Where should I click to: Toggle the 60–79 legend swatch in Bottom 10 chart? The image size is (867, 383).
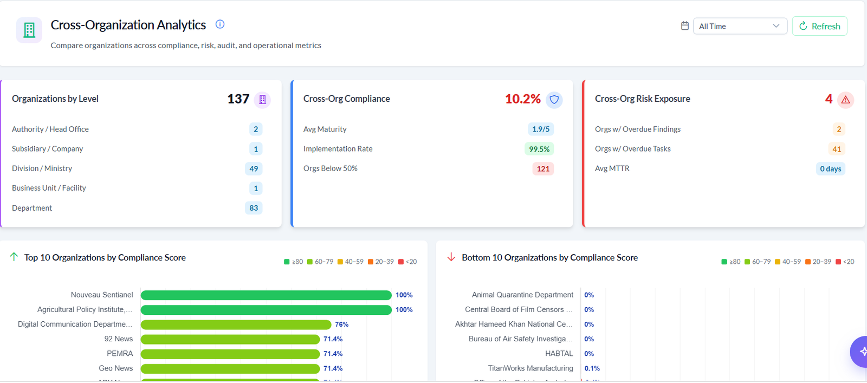tap(747, 262)
